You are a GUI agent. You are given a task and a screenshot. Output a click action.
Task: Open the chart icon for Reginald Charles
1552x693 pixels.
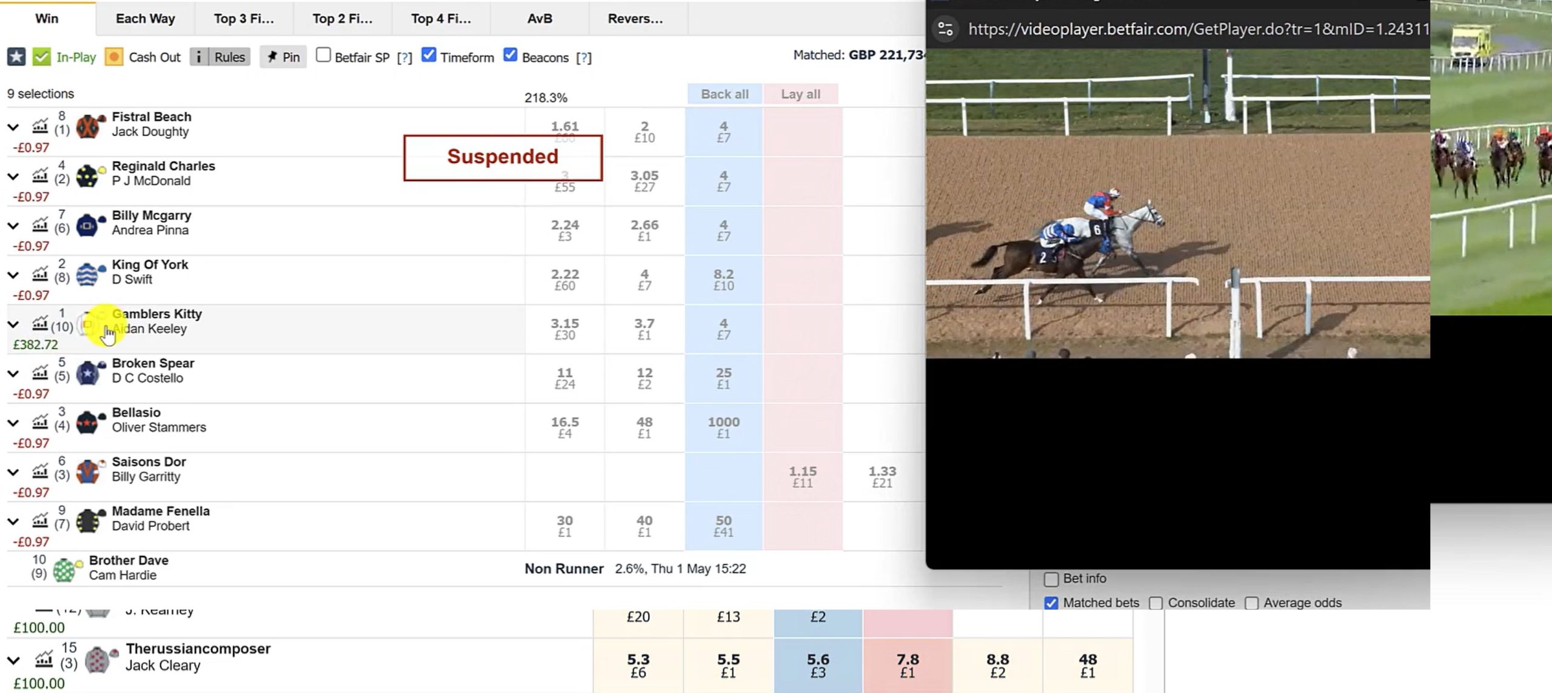[x=40, y=176]
